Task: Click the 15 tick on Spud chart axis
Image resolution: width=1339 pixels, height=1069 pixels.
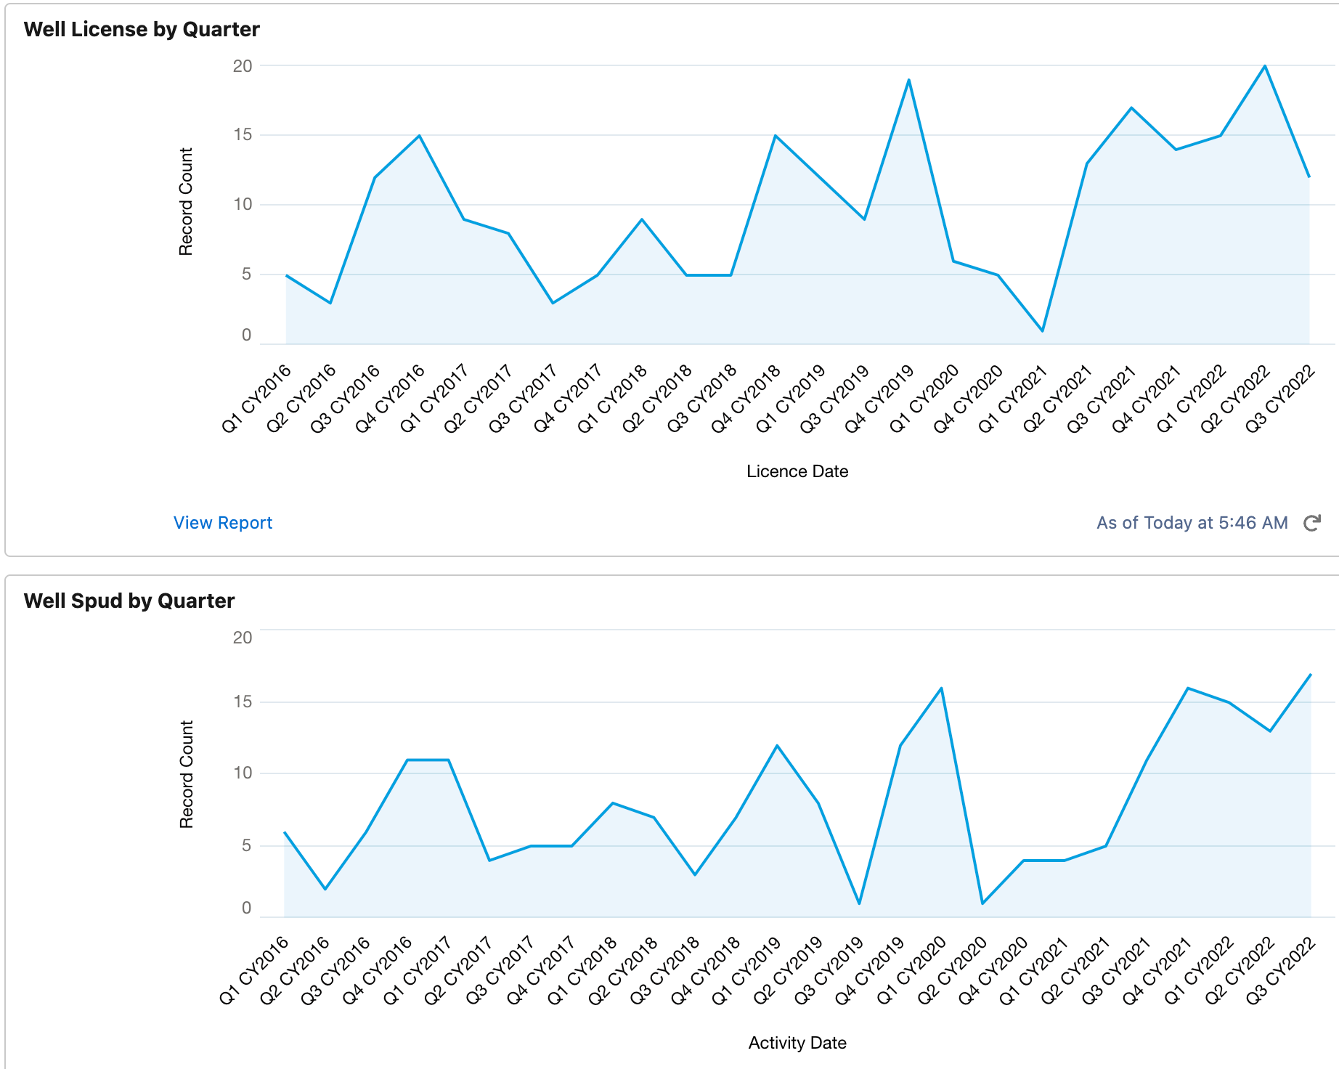Action: [242, 702]
